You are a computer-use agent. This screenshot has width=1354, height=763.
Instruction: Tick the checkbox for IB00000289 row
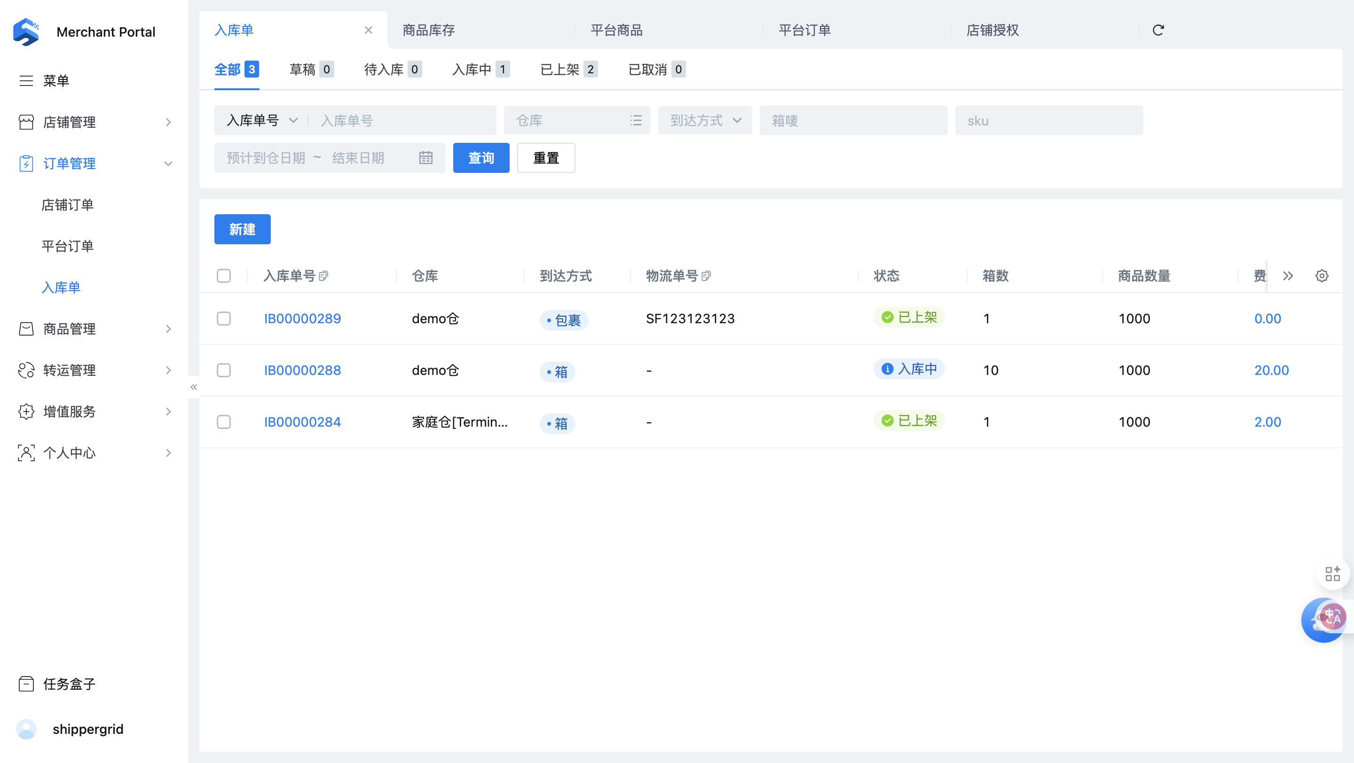pyautogui.click(x=224, y=318)
